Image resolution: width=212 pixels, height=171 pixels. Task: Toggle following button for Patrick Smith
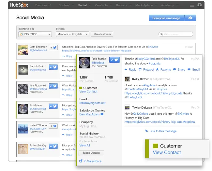53,67
